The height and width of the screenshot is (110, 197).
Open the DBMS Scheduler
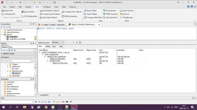[x=69, y=16]
